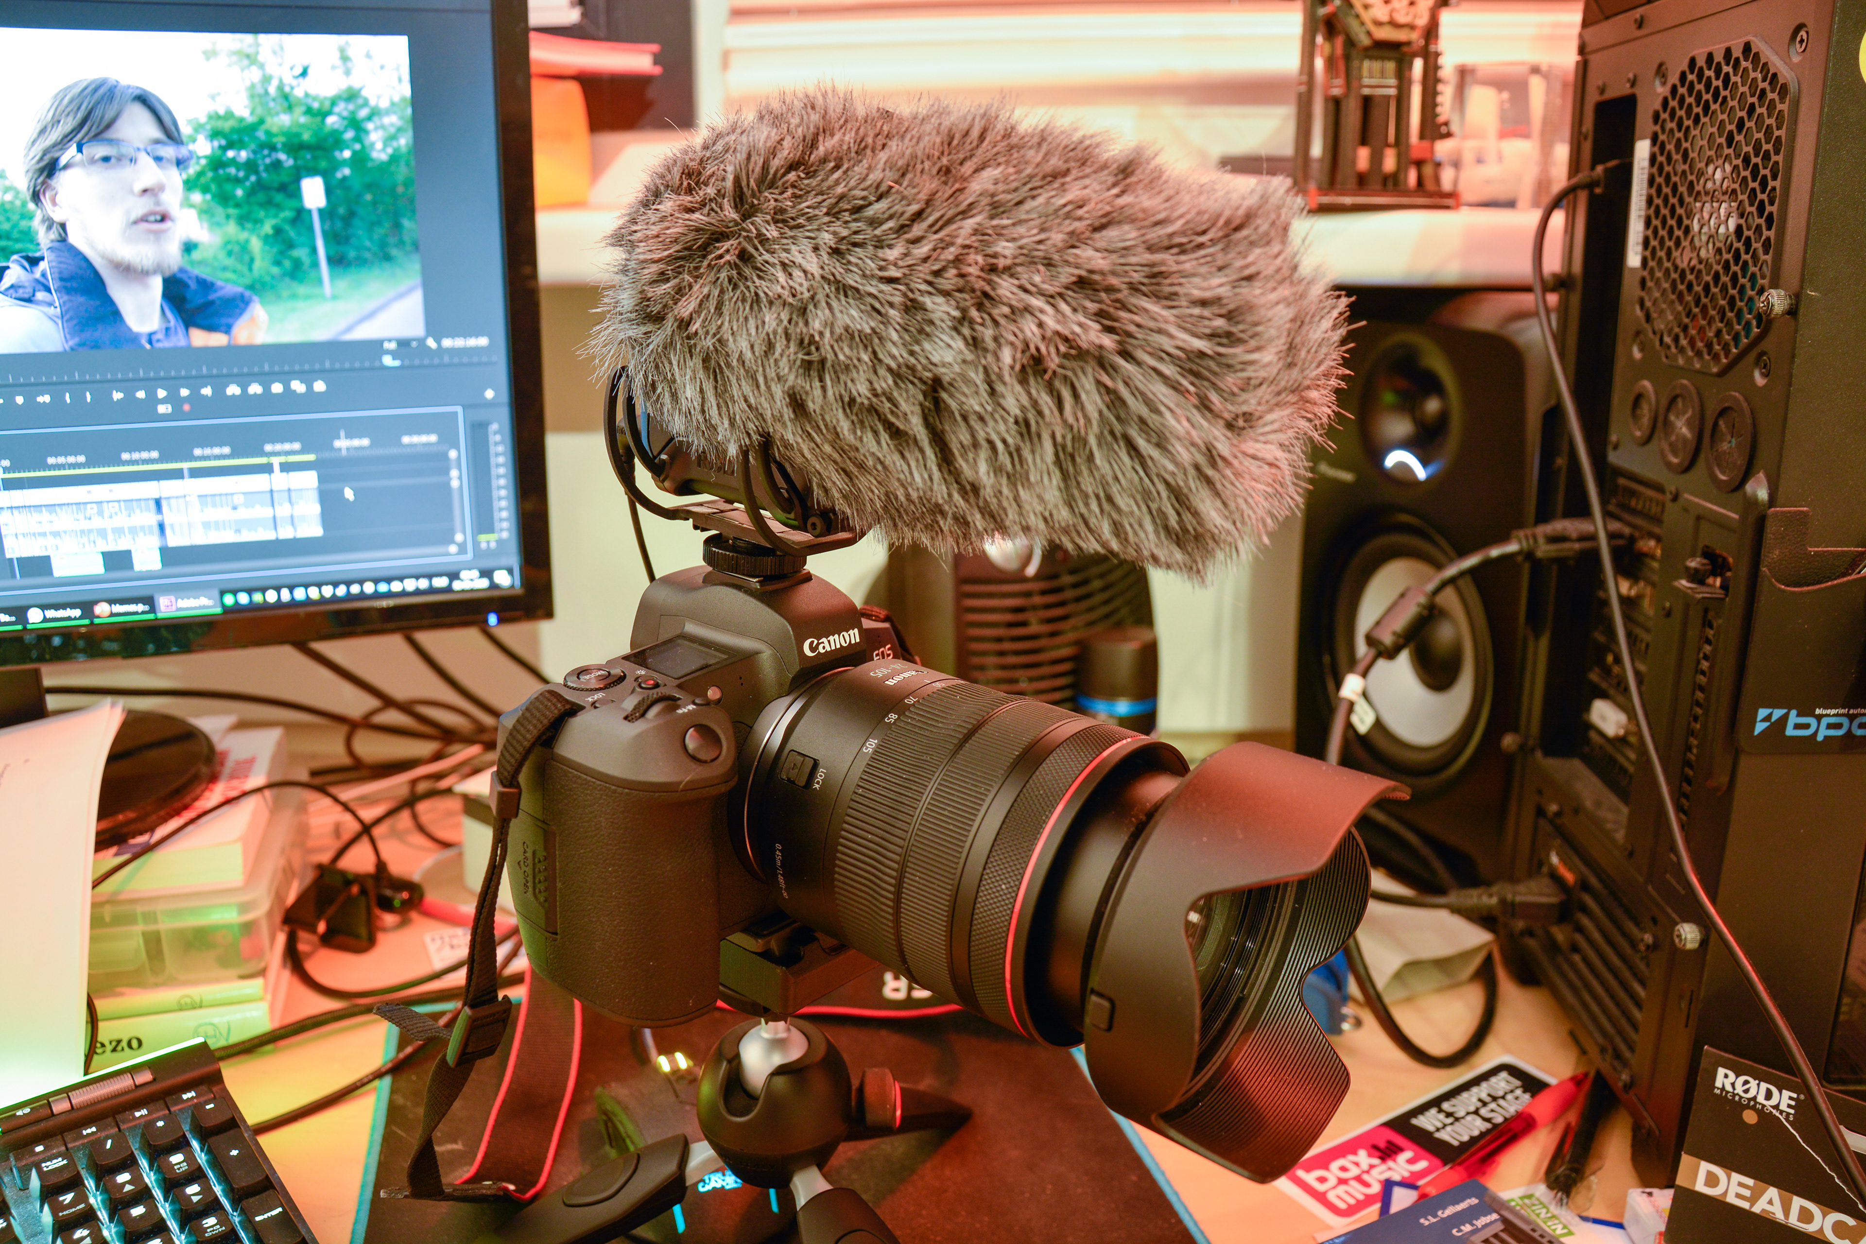The width and height of the screenshot is (1866, 1244).
Task: Open the taskbar clock and date
Action: click(x=470, y=581)
